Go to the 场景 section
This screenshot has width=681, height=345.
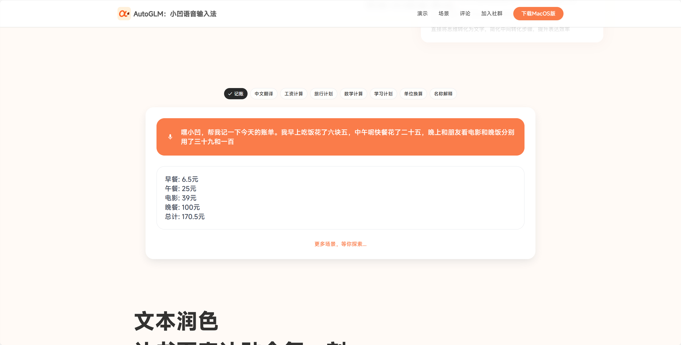click(444, 14)
